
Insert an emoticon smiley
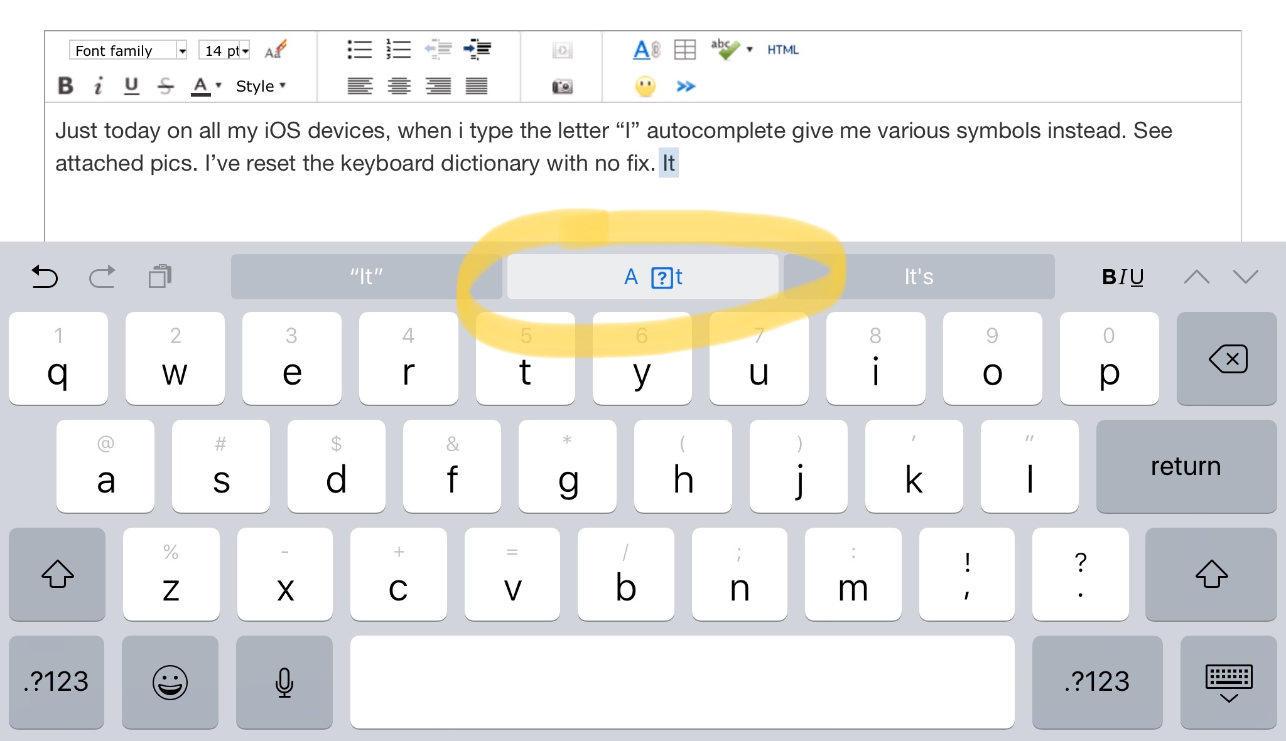[x=645, y=87]
